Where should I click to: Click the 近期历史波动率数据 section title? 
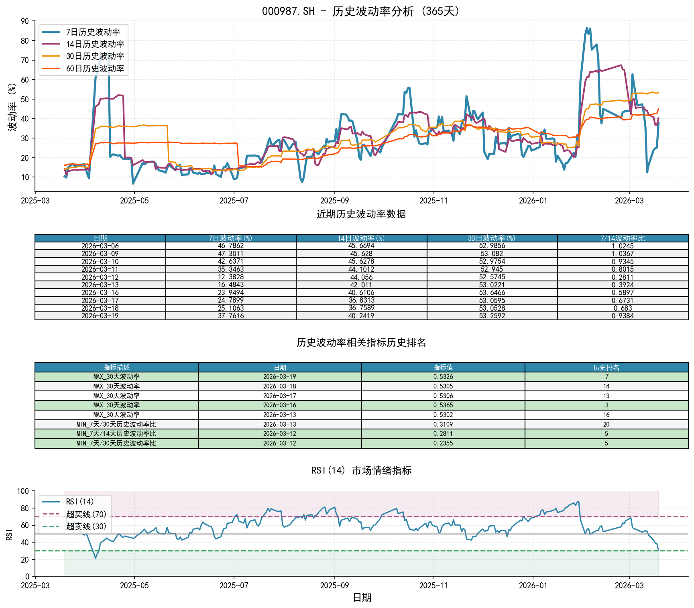pos(361,214)
